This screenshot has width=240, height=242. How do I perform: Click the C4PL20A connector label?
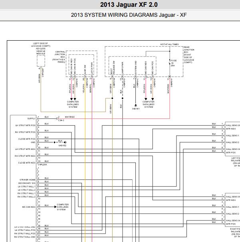click(42, 165)
